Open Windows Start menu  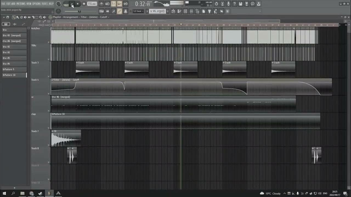tap(4, 193)
